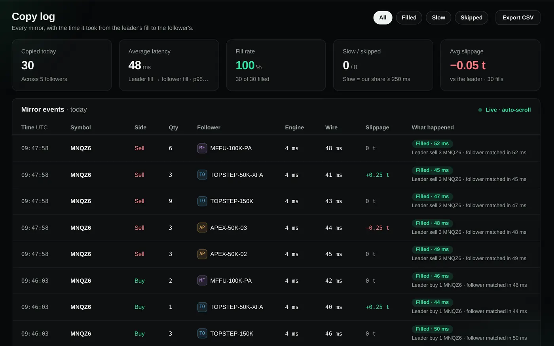This screenshot has width=554, height=346.
Task: Click the Symbol column header
Action: (81, 127)
